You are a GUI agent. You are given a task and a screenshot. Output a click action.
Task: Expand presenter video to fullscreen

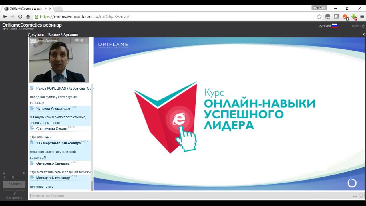tap(85, 41)
